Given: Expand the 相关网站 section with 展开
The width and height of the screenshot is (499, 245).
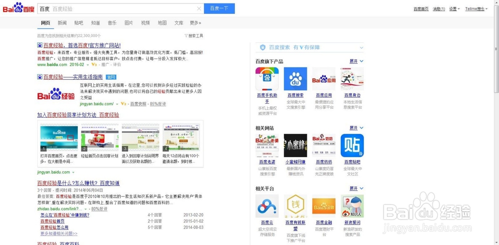Looking at the screenshot, I should tap(356, 128).
